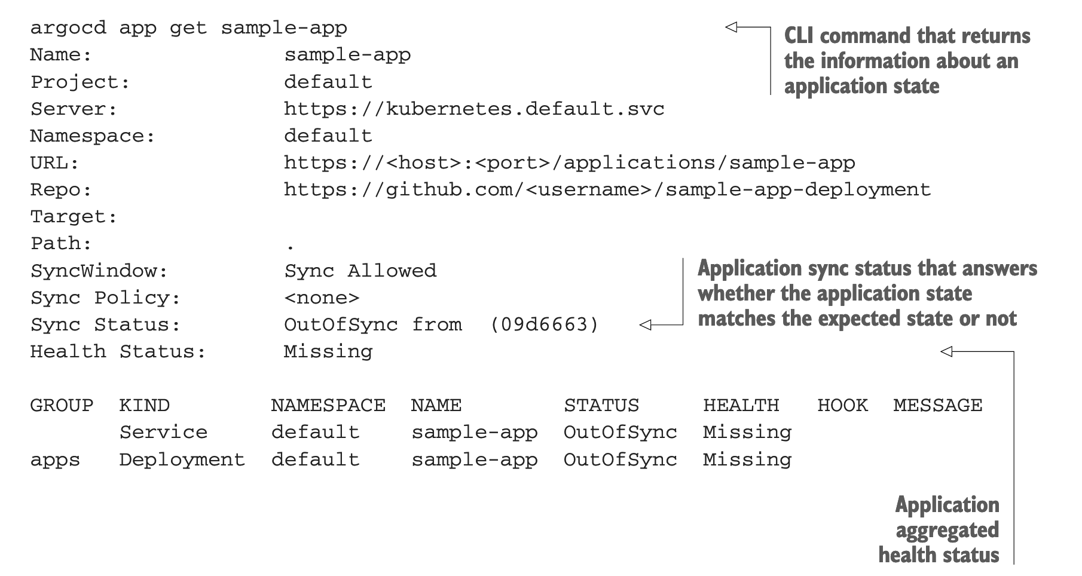
Task: Click the KIND column header
Action: click(x=145, y=405)
